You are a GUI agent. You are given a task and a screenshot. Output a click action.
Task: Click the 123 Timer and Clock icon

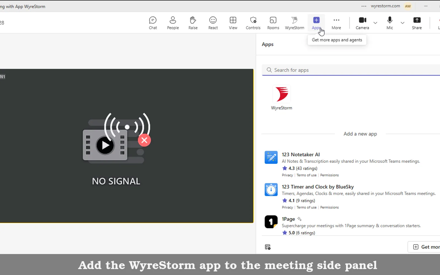[x=271, y=189]
